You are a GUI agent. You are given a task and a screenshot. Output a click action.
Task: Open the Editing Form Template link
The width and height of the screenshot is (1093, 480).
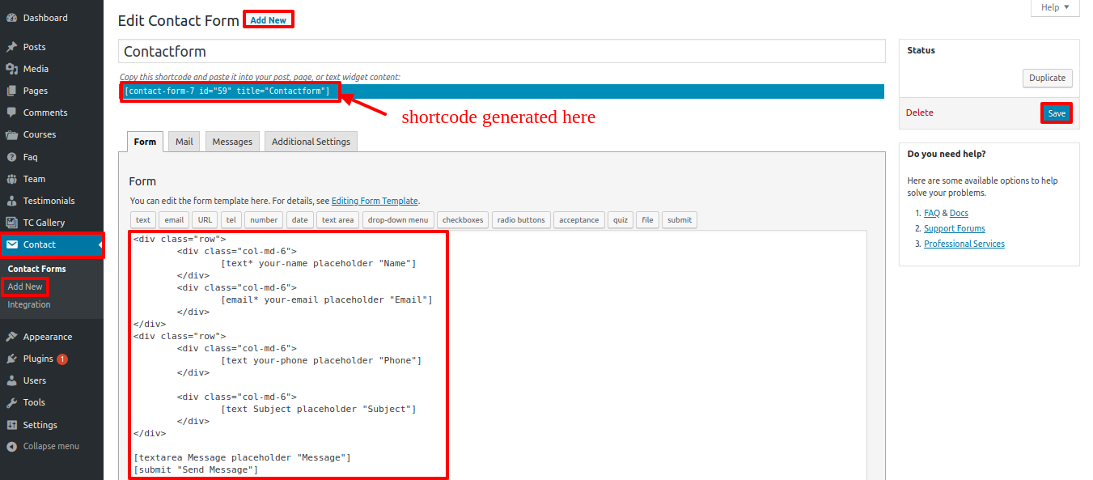tap(375, 201)
